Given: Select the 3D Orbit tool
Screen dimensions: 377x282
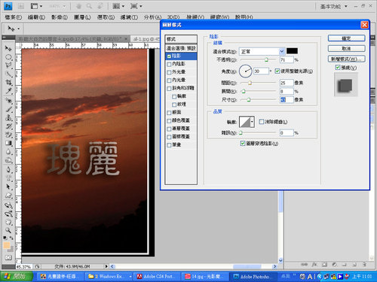Looking at the screenshot, I should (x=8, y=214).
